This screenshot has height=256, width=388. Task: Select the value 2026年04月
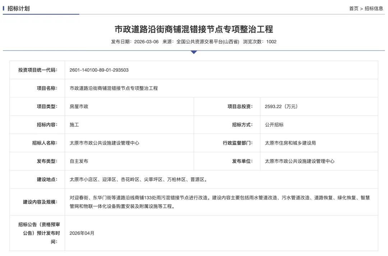click(x=82, y=233)
